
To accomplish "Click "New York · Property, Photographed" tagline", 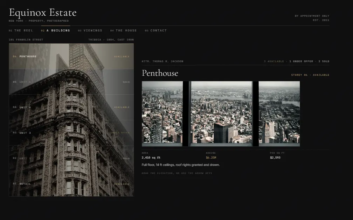I will [x=39, y=21].
